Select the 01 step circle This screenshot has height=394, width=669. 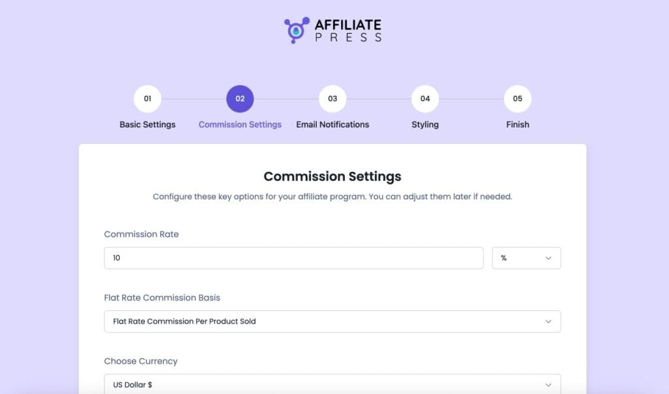(x=147, y=98)
